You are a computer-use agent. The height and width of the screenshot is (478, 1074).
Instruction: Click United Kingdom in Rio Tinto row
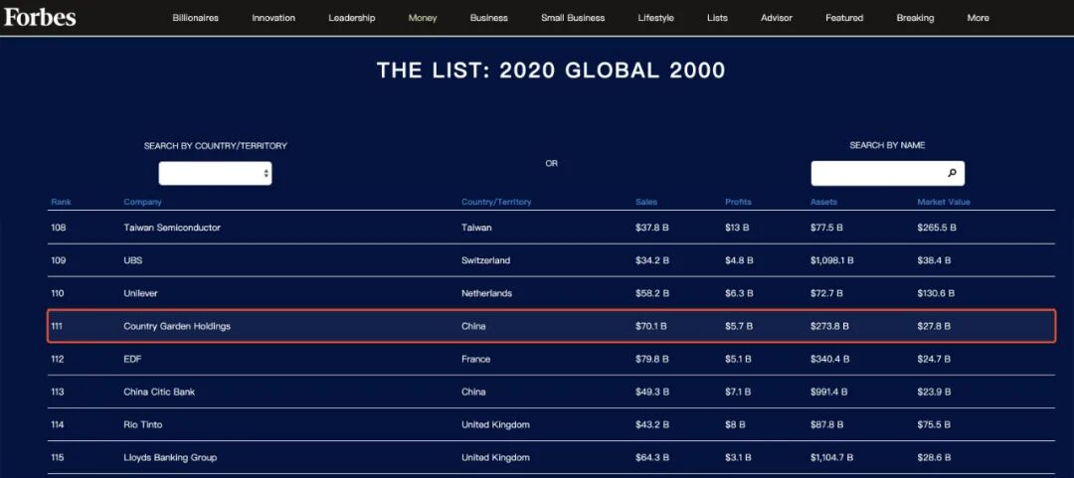[x=496, y=424]
